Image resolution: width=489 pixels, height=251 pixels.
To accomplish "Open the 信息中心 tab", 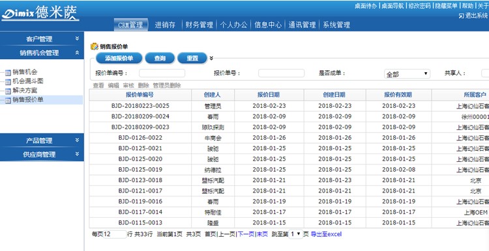I will pyautogui.click(x=268, y=25).
